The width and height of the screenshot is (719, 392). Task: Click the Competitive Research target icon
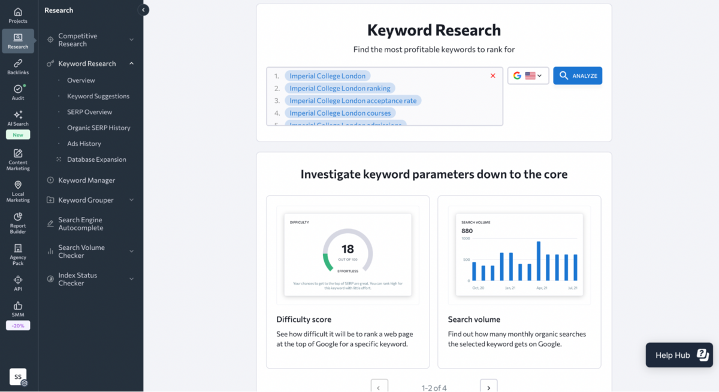click(50, 40)
